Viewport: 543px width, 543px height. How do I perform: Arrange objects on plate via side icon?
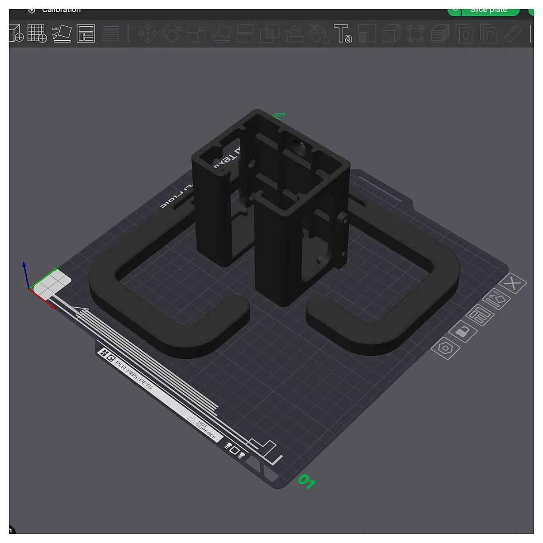[480, 315]
